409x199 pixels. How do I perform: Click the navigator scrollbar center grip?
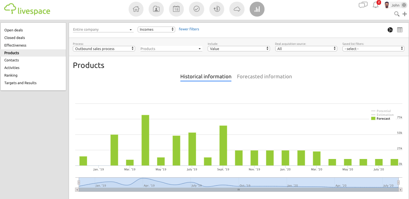click(238, 190)
